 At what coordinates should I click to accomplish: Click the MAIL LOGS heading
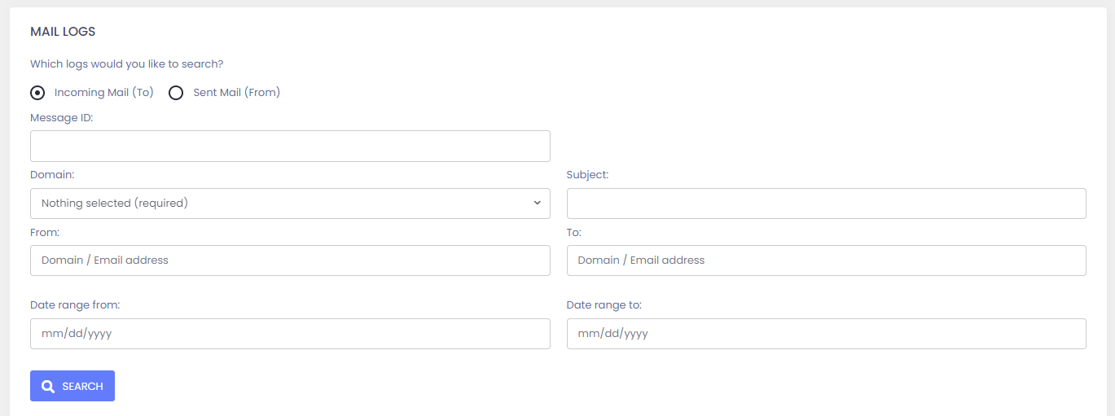(x=63, y=32)
